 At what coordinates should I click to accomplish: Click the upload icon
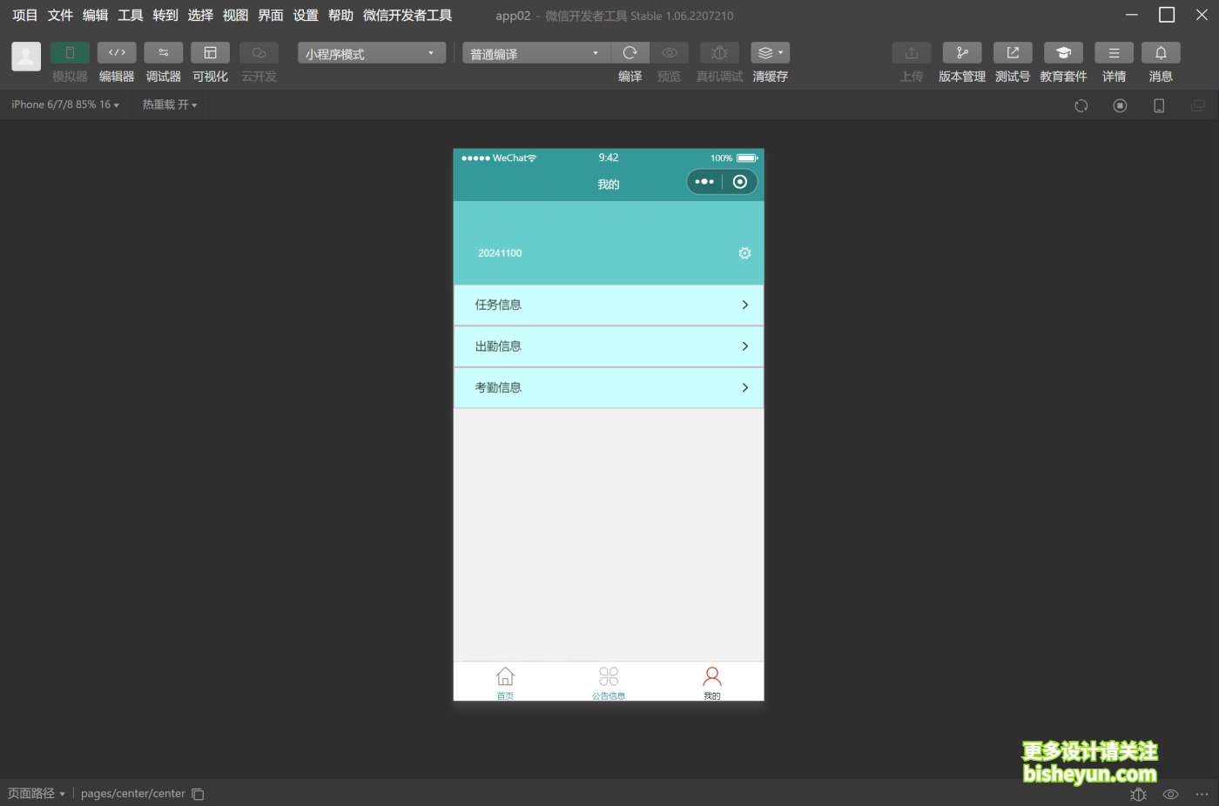912,53
